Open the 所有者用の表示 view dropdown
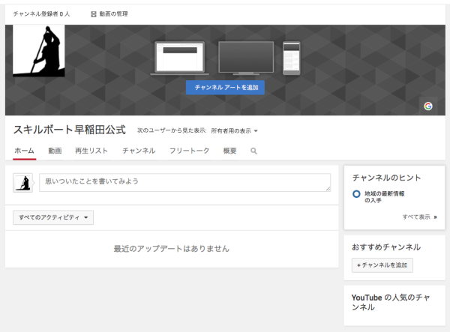This screenshot has width=450, height=332. tap(235, 130)
